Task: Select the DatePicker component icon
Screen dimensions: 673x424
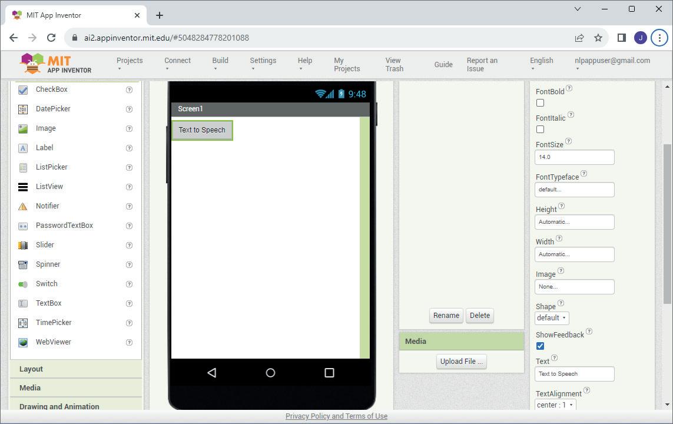Action: pos(23,110)
